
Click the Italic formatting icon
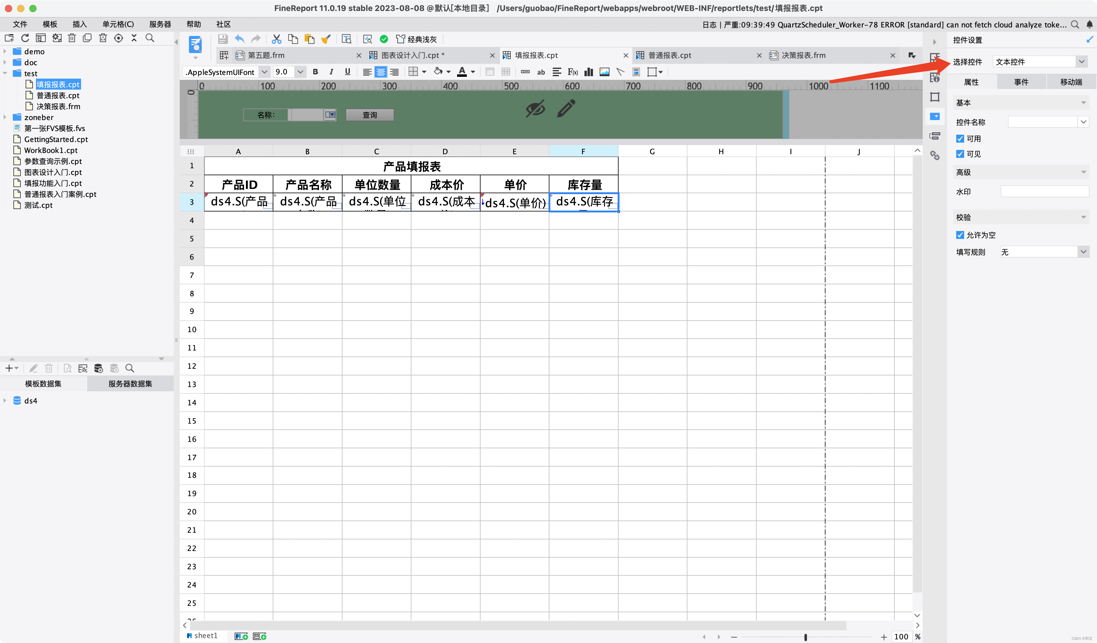(331, 72)
